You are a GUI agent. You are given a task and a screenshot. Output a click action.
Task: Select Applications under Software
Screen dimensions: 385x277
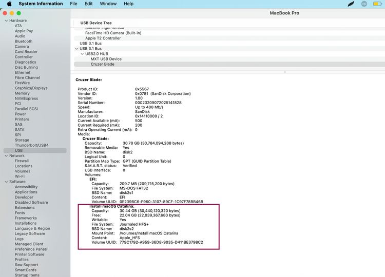(26, 192)
